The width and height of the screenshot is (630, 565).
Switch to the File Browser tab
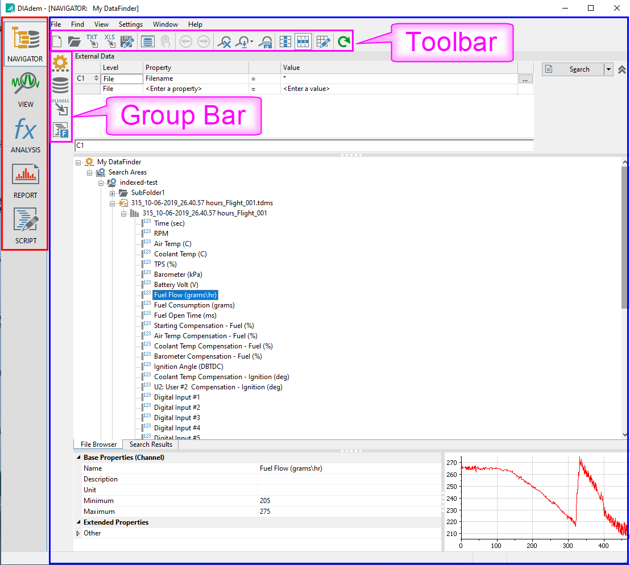click(x=98, y=444)
